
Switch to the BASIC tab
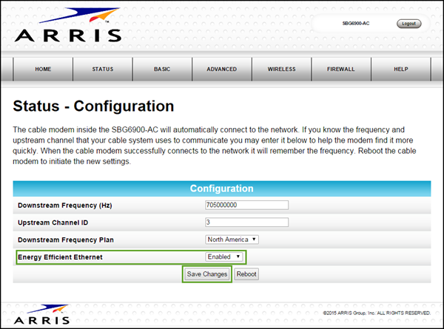[162, 69]
